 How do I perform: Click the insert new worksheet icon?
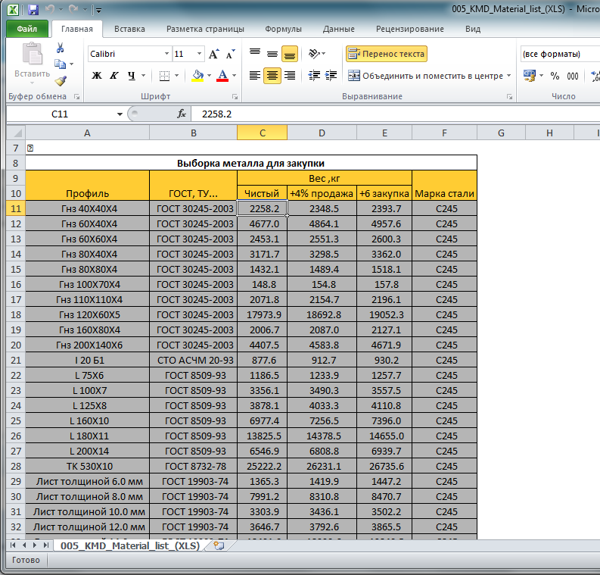[219, 545]
